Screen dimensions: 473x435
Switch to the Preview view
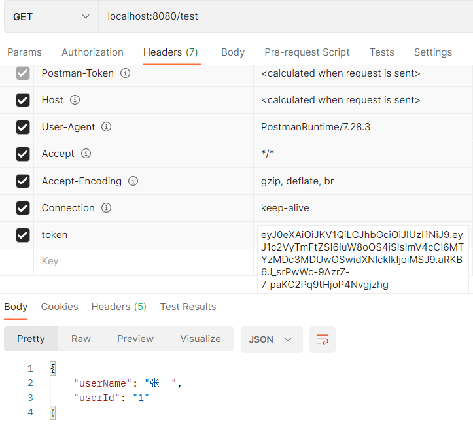pos(135,339)
